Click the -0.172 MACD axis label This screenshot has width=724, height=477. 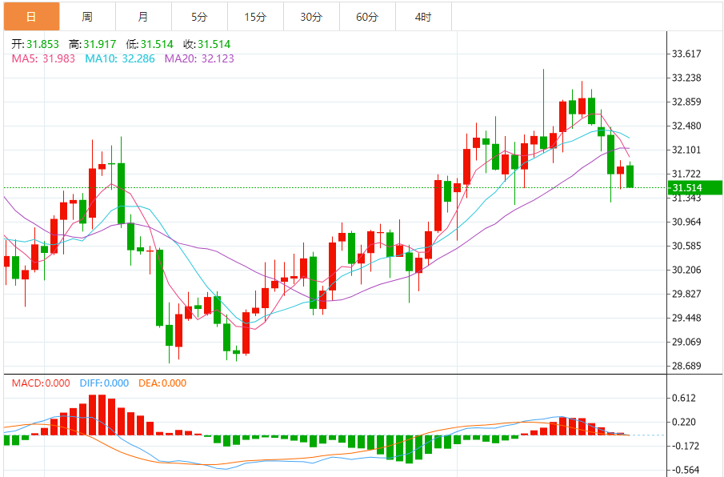click(x=685, y=446)
